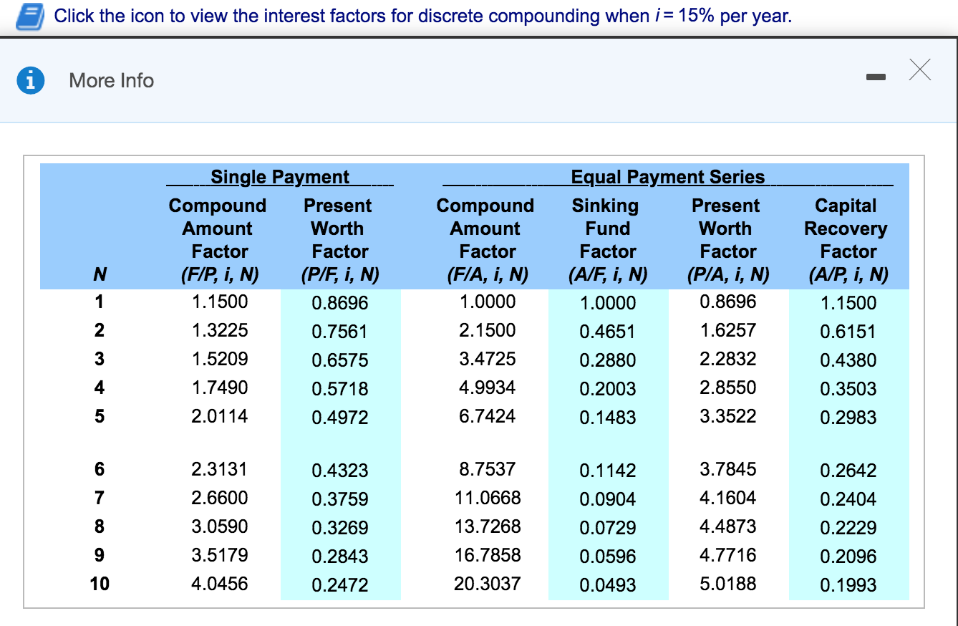This screenshot has width=958, height=626.
Task: Select the Capital Recovery Factor column header
Action: pos(846,239)
